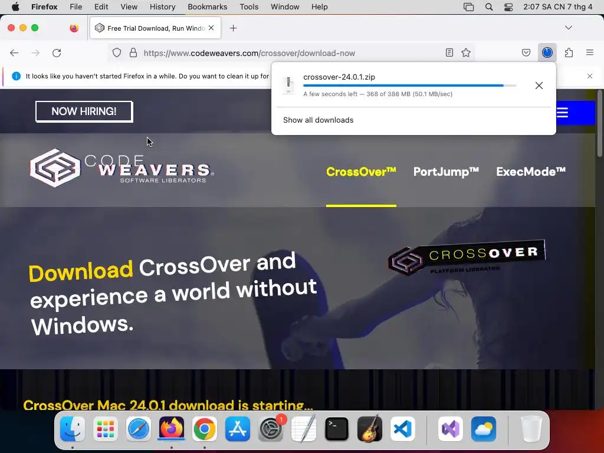Bookmark this page with the star icon

tap(466, 52)
